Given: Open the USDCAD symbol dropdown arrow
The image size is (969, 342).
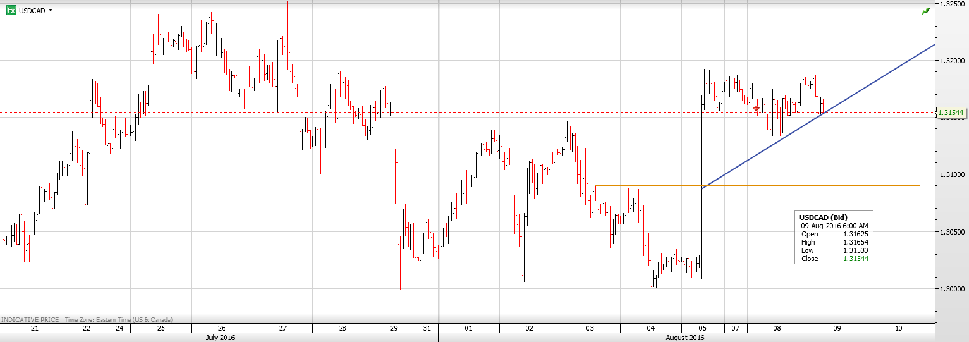Looking at the screenshot, I should [x=51, y=11].
